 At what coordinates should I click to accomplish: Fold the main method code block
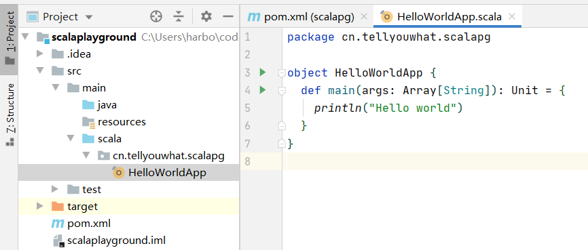click(282, 91)
